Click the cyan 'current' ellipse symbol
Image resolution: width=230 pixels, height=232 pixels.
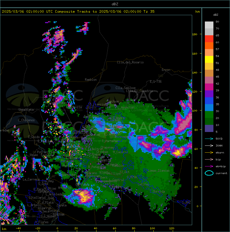click(x=209, y=173)
